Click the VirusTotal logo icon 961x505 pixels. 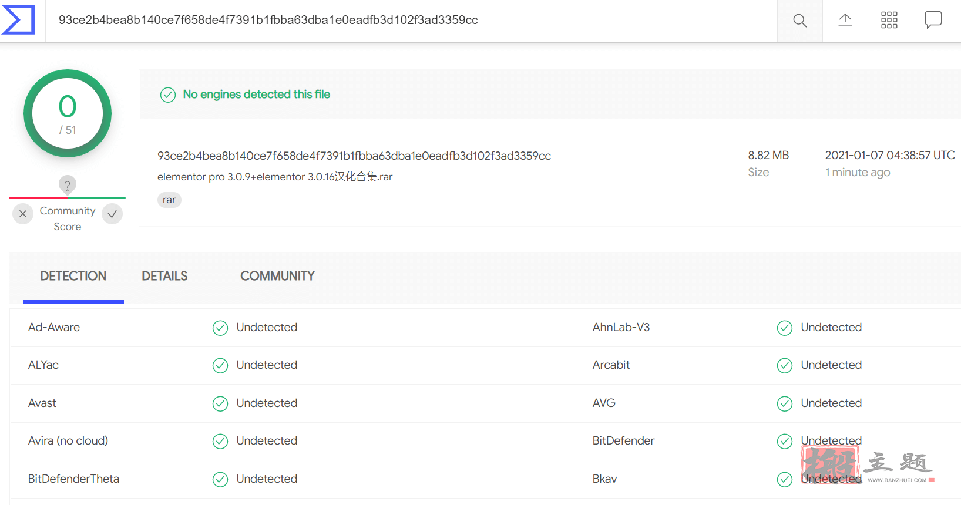pyautogui.click(x=18, y=20)
